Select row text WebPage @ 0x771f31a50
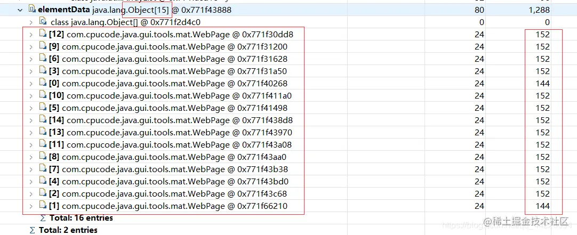The image size is (577, 235). (174, 71)
